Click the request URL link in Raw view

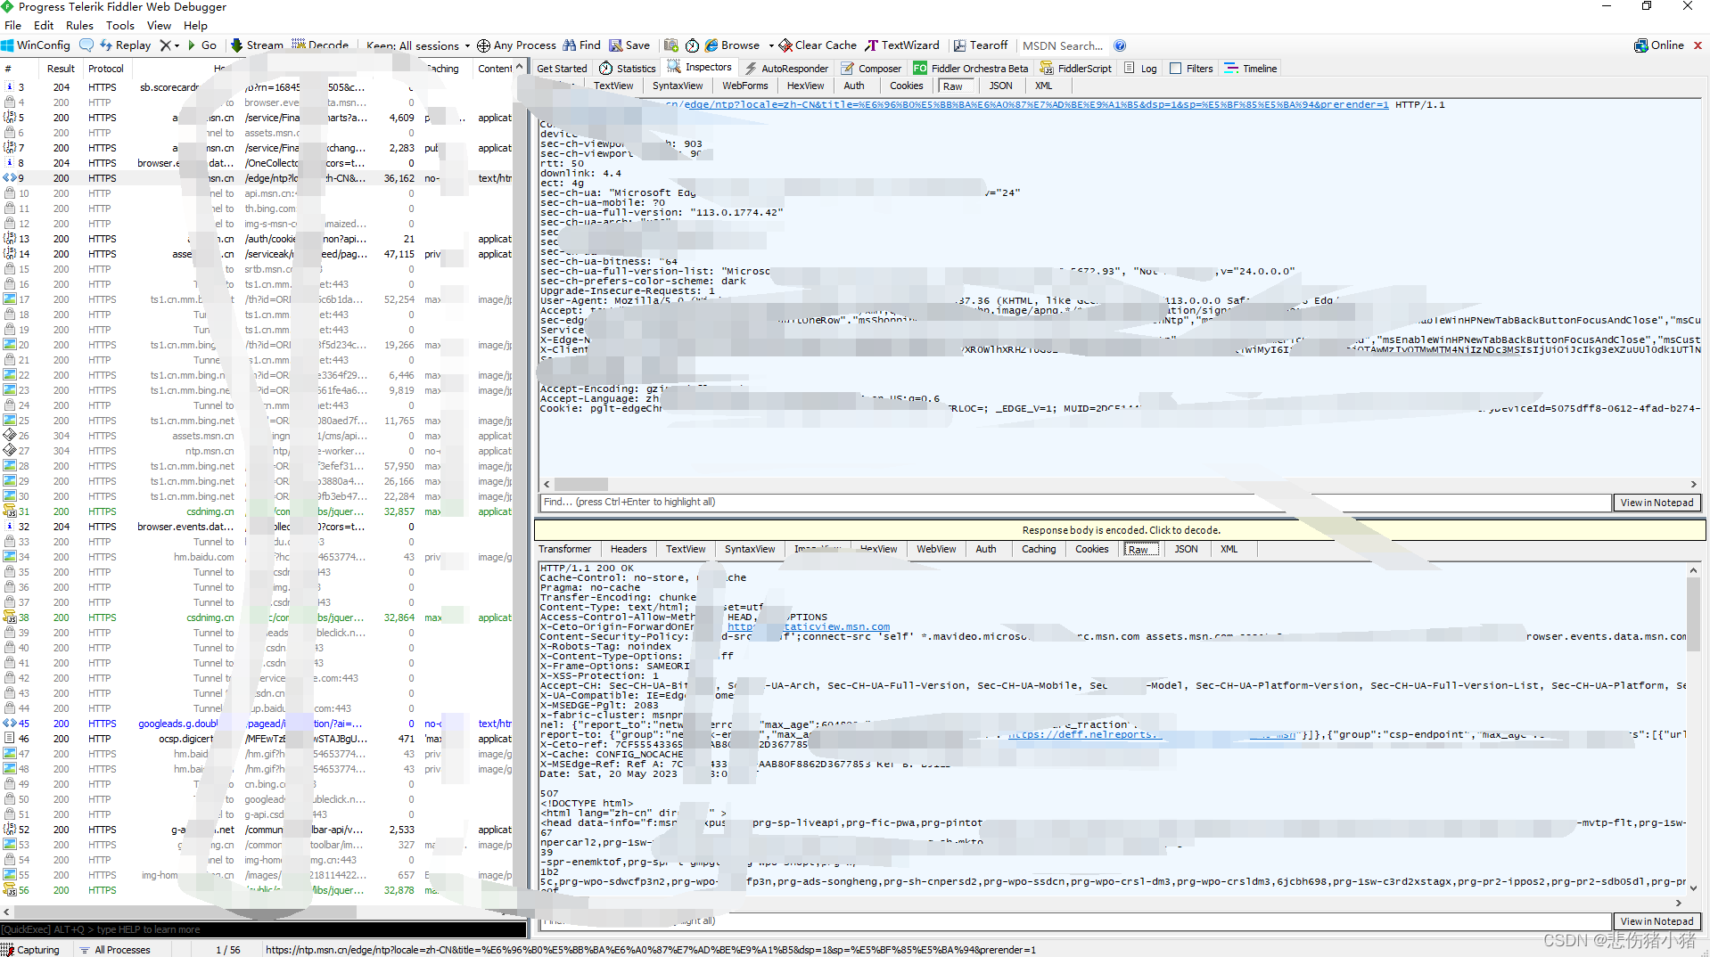(x=1034, y=105)
